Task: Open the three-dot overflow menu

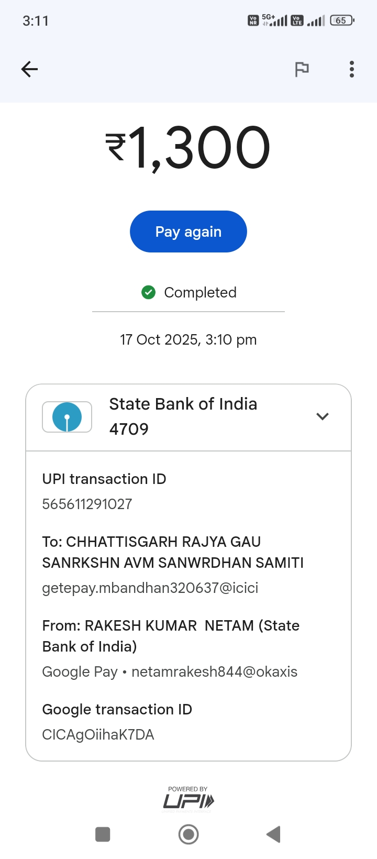Action: click(x=352, y=69)
